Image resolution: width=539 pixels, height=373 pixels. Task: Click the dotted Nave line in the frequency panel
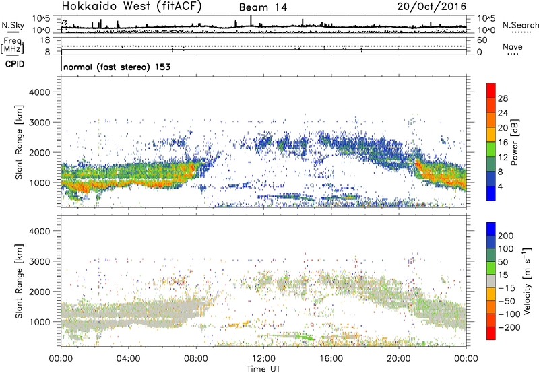click(263, 46)
